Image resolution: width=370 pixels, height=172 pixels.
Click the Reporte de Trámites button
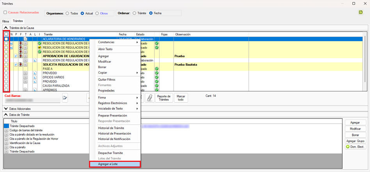click(x=164, y=98)
